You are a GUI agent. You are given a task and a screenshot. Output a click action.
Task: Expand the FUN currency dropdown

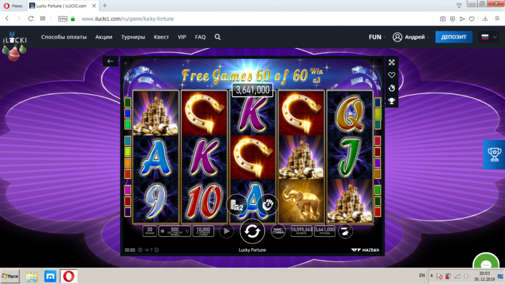[x=377, y=37]
